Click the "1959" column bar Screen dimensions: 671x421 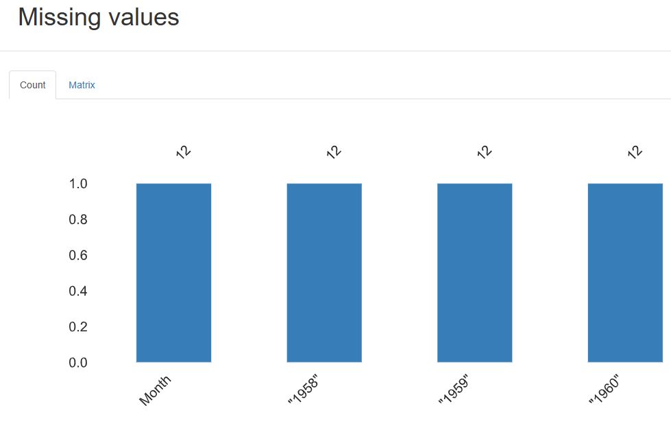(x=474, y=272)
